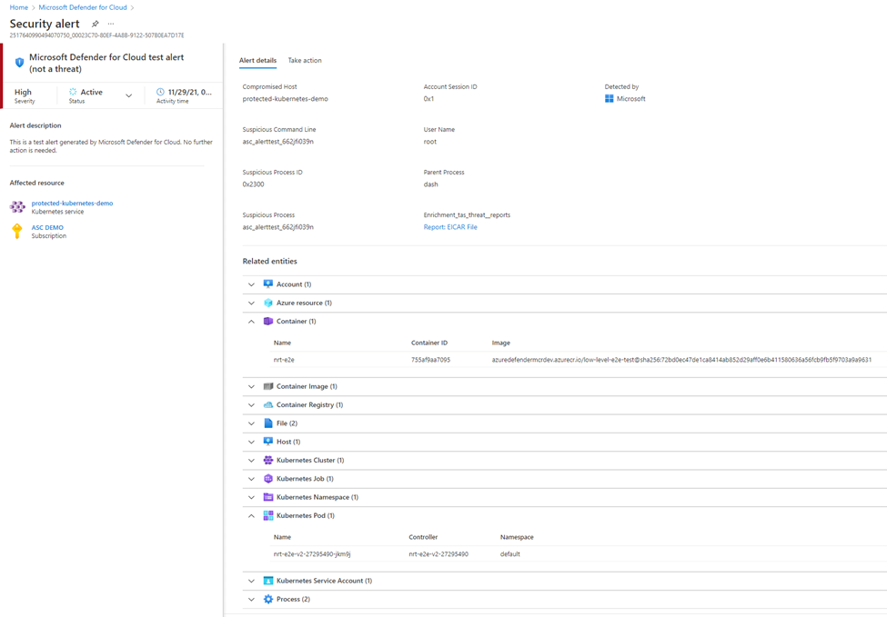Viewport: 887px width, 617px height.
Task: Click the Kubernetes Cluster icon
Action: [268, 460]
